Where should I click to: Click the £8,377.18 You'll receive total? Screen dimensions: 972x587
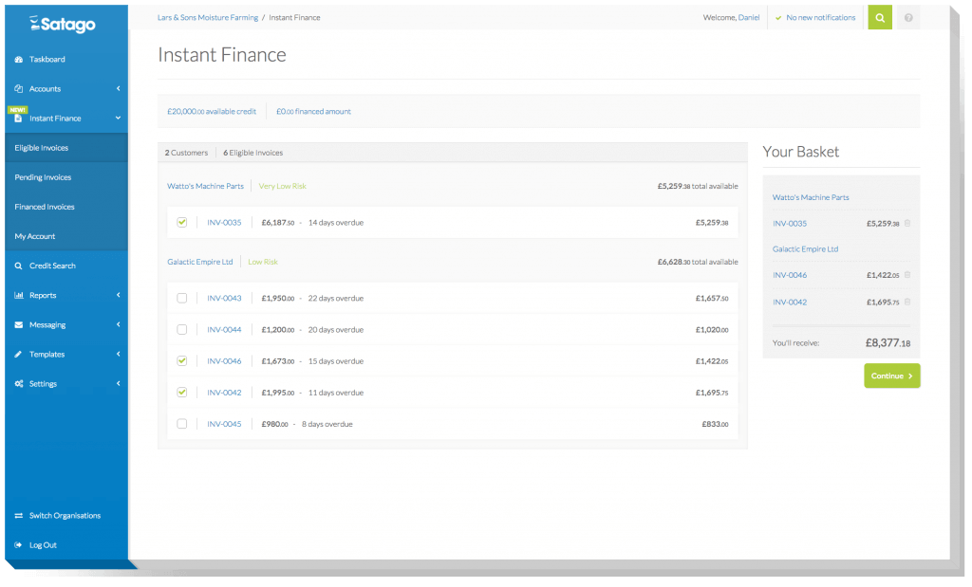(x=888, y=342)
